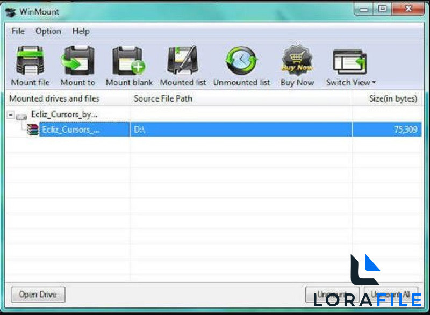Click the Mount file toolbar icon
The image size is (430, 315).
point(30,61)
